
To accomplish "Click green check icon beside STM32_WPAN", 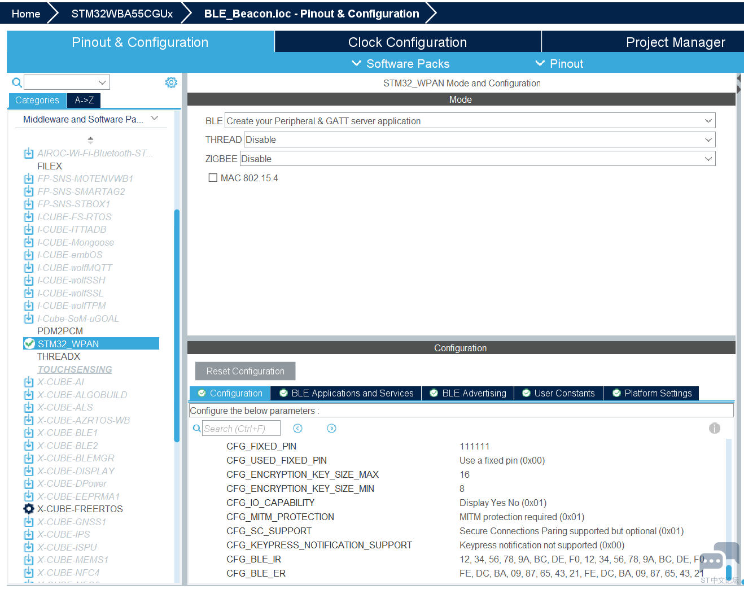I will coord(29,344).
